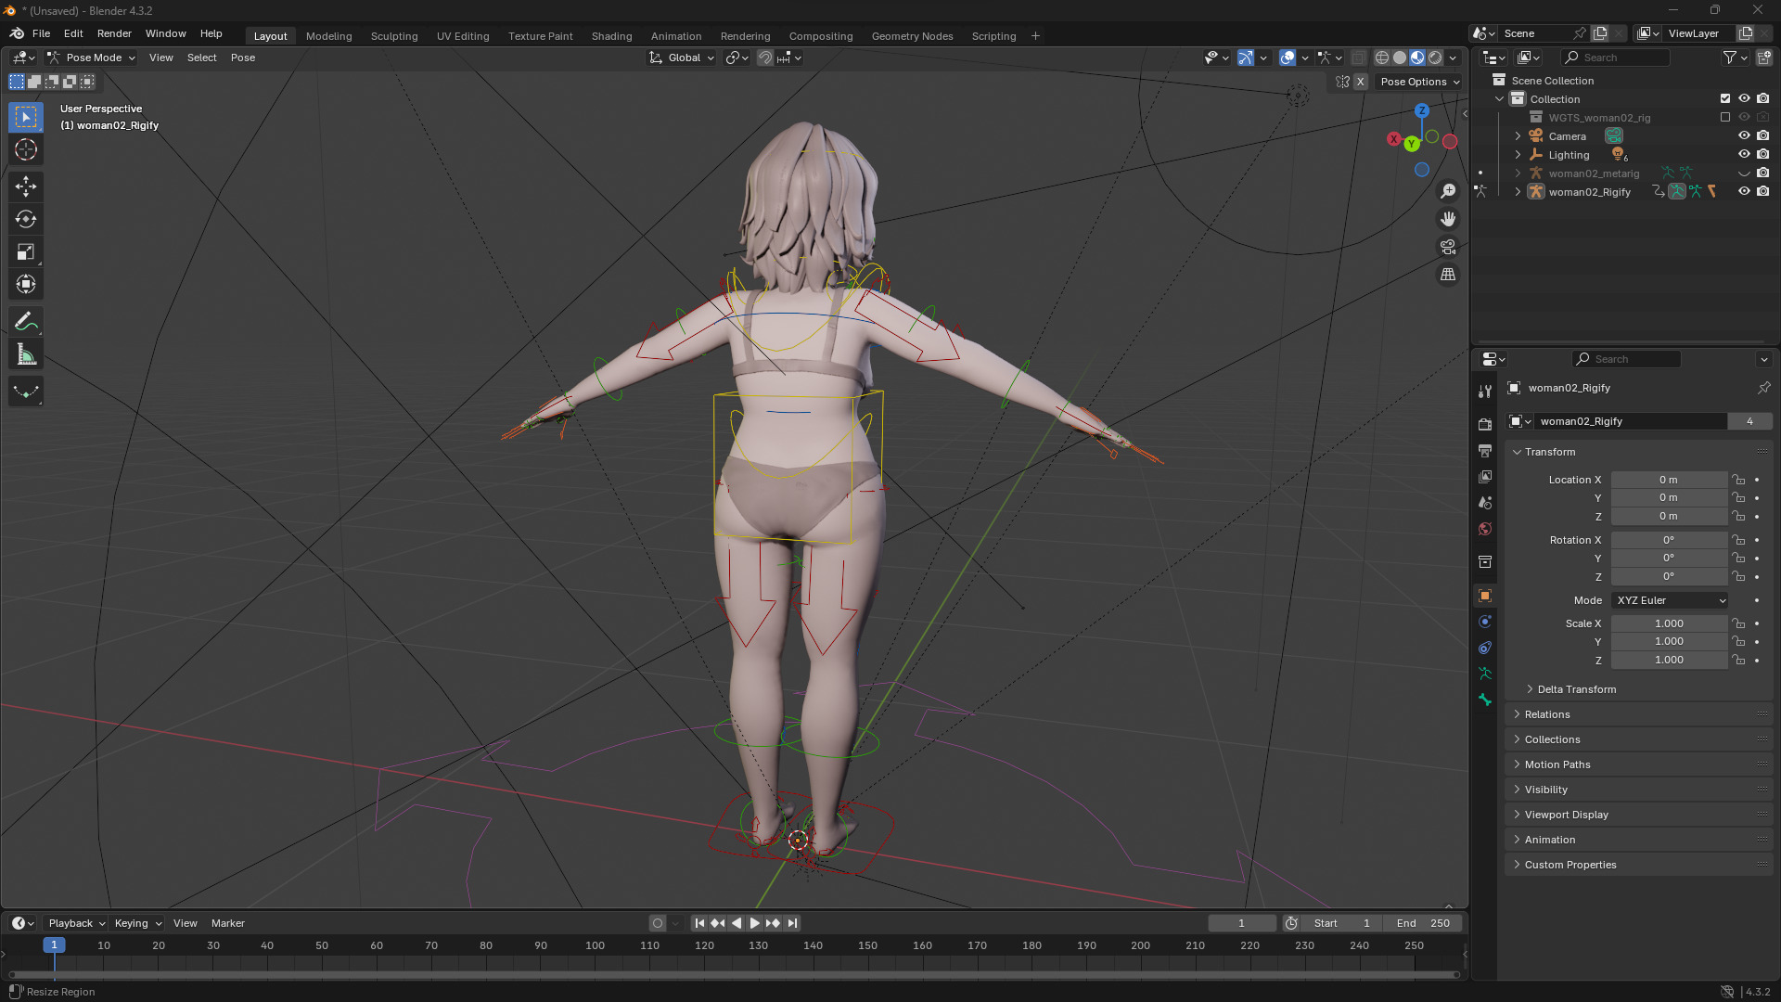Select the Measure tool
This screenshot has height=1002, width=1781.
pyautogui.click(x=25, y=354)
